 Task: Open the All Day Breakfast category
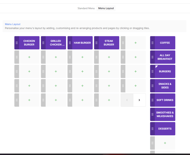165,57
